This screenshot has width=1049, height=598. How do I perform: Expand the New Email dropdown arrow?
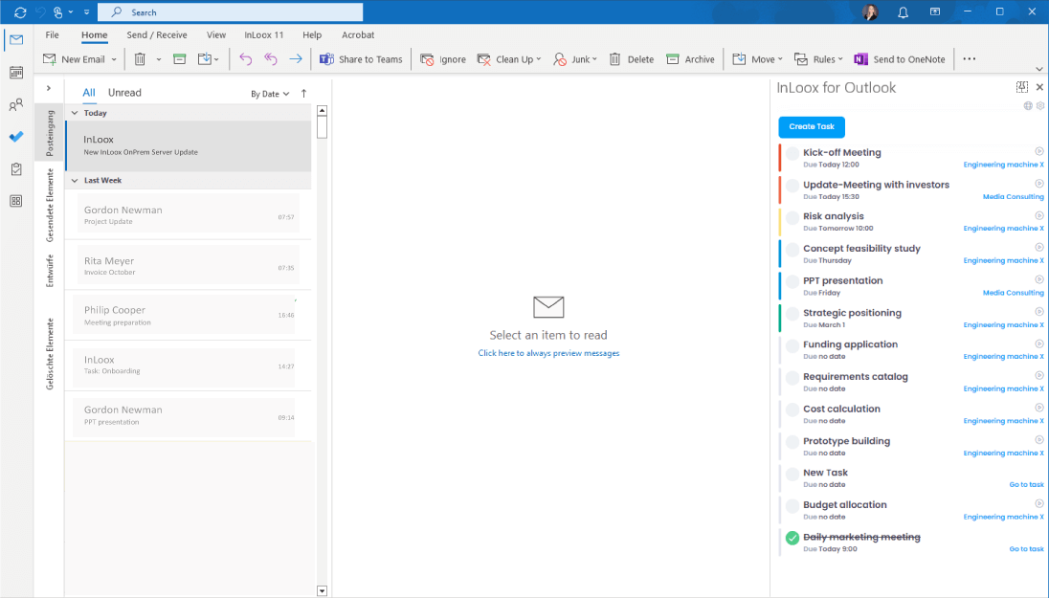[114, 58]
